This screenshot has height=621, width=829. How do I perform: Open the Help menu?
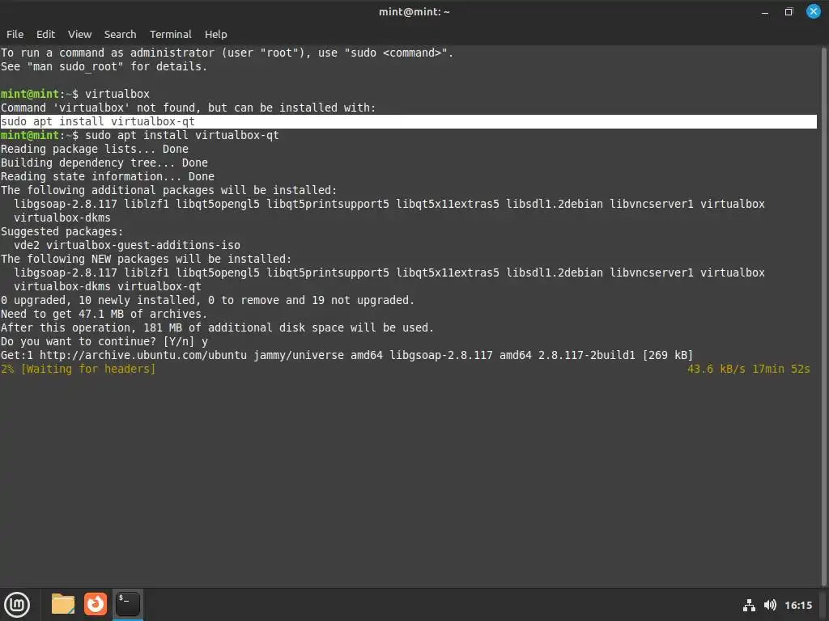(x=215, y=34)
